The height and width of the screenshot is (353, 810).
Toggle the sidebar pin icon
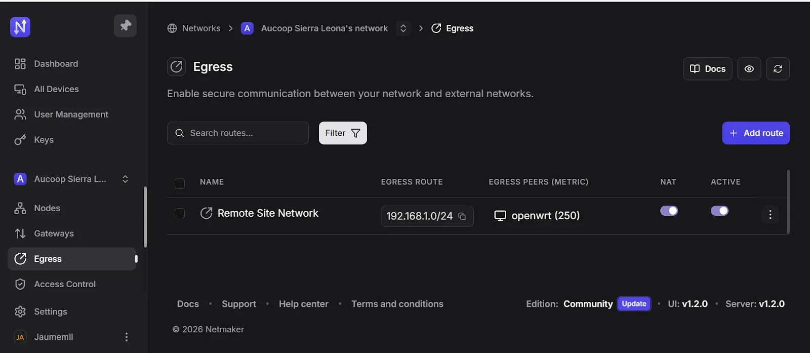click(x=125, y=25)
